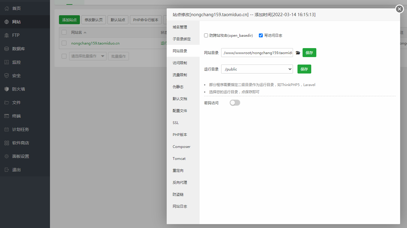Click the green 添加站点 button
This screenshot has width=407, height=228.
(69, 20)
